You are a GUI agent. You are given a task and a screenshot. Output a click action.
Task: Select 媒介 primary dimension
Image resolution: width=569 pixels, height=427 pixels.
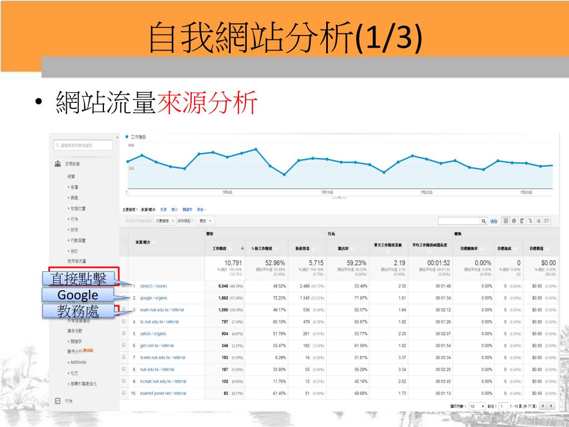174,210
